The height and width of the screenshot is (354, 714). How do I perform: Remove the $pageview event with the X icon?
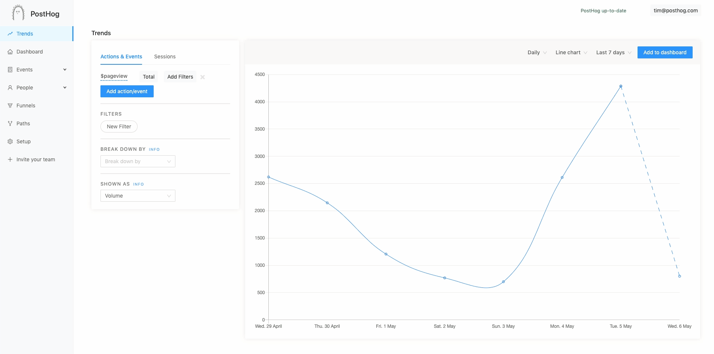tap(202, 77)
